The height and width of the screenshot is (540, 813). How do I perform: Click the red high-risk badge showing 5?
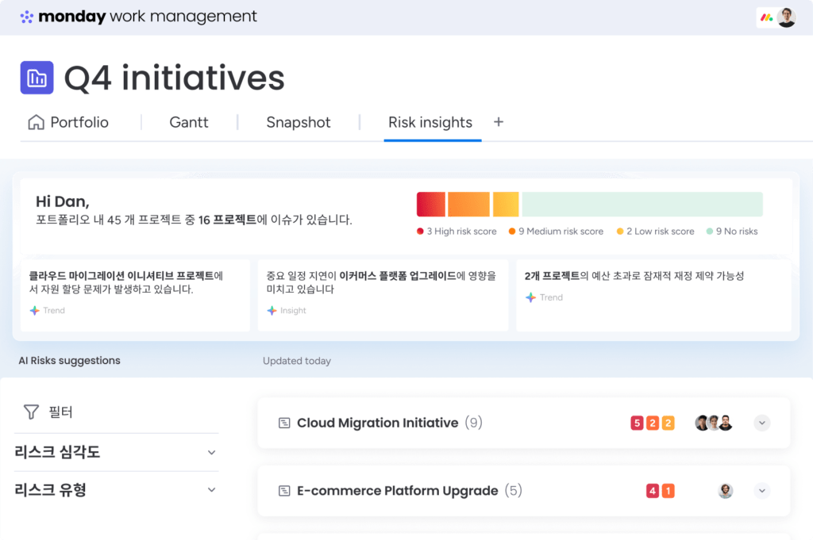pyautogui.click(x=637, y=423)
